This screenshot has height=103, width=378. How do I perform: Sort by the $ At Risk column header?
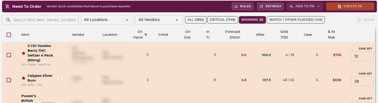click(332, 35)
